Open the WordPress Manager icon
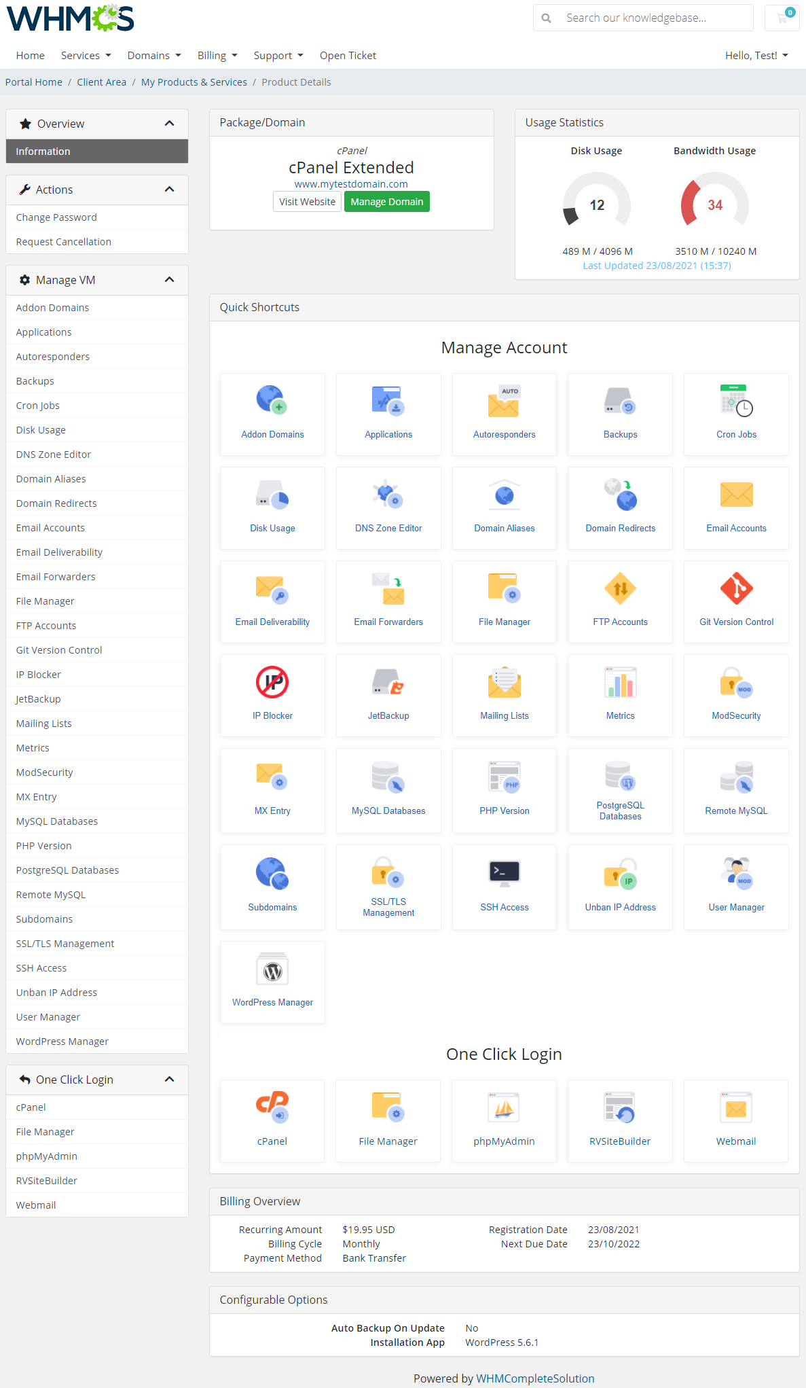Screen dimensions: 806x1388 272,969
